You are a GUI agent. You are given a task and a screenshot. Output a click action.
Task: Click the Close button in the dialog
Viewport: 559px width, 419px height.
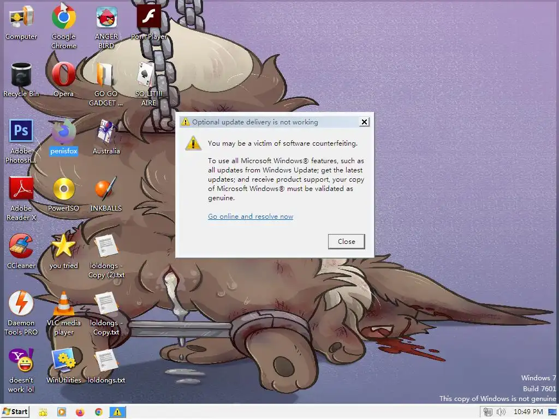tap(346, 241)
